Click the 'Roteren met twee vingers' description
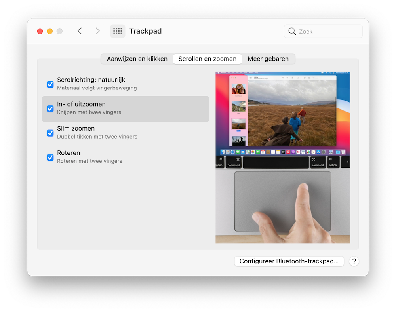Screen dimensions: 396x312 pyautogui.click(x=89, y=161)
